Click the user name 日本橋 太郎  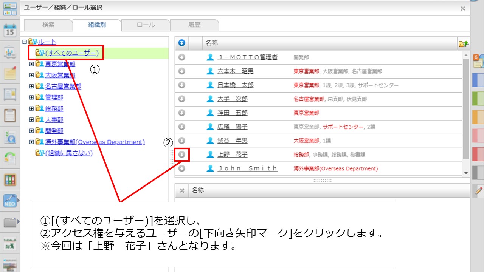[235, 85]
